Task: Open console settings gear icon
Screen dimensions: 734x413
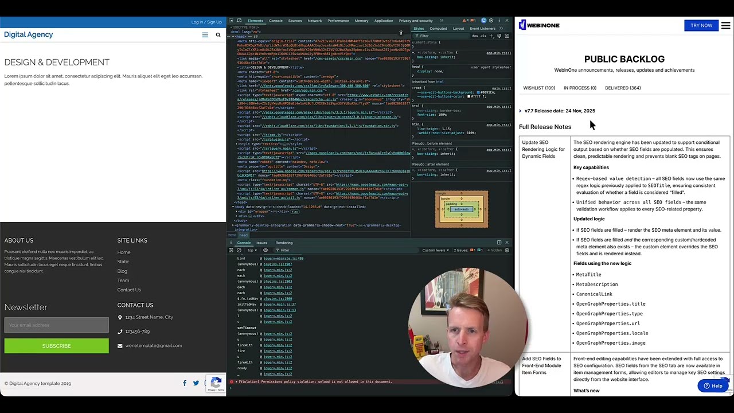Action: (507, 250)
